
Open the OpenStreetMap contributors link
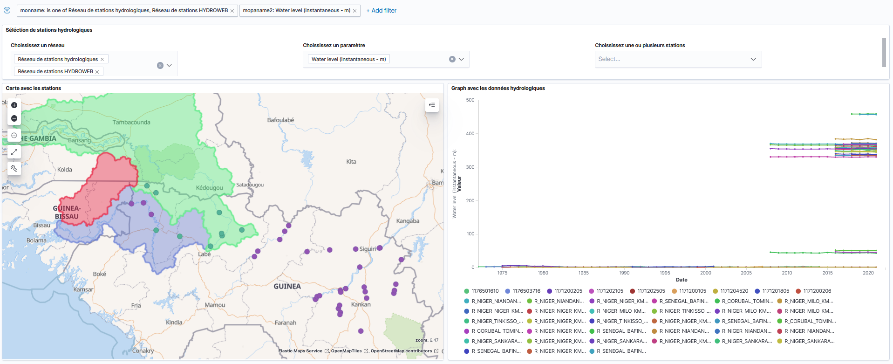401,351
